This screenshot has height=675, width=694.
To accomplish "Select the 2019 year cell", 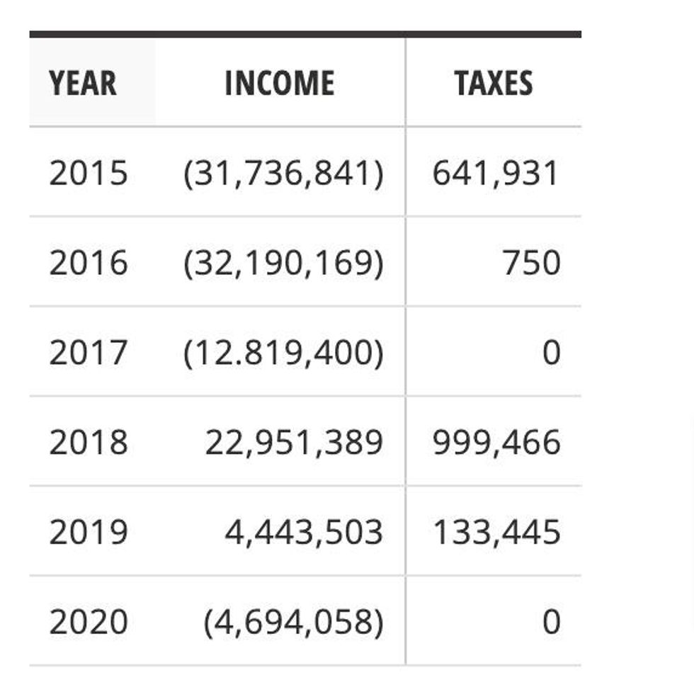I will pyautogui.click(x=89, y=533).
